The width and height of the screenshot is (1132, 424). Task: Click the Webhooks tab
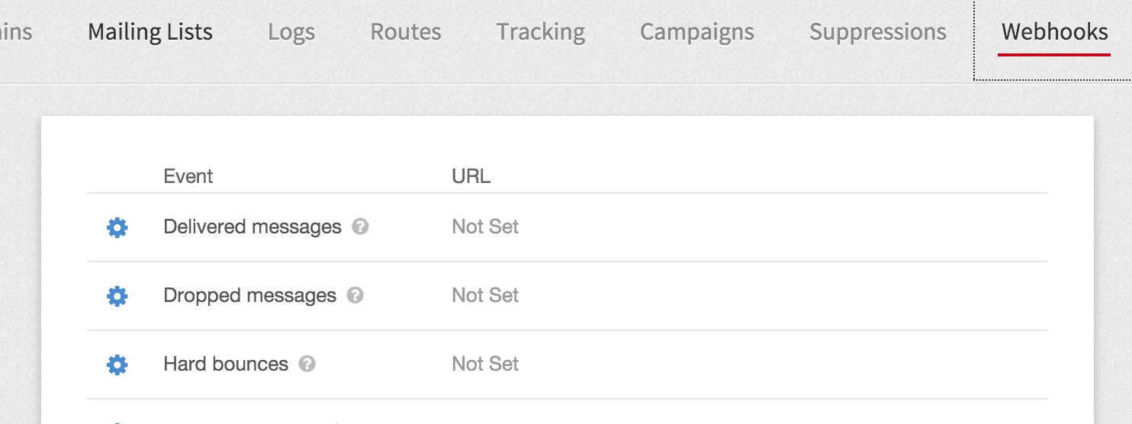point(1054,32)
